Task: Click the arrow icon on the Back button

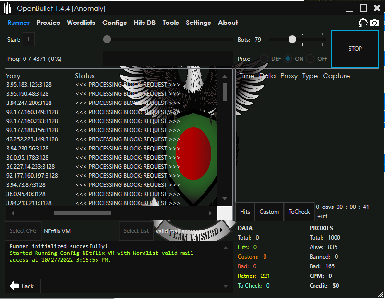Action: click(14, 286)
